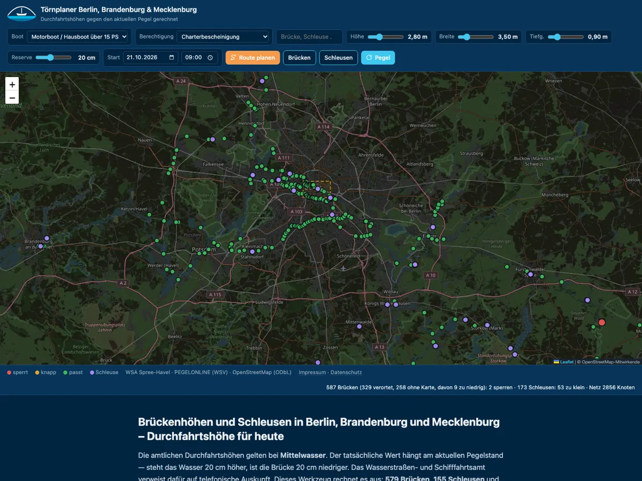
Task: Adjust the Reserve slider
Action: tap(53, 58)
